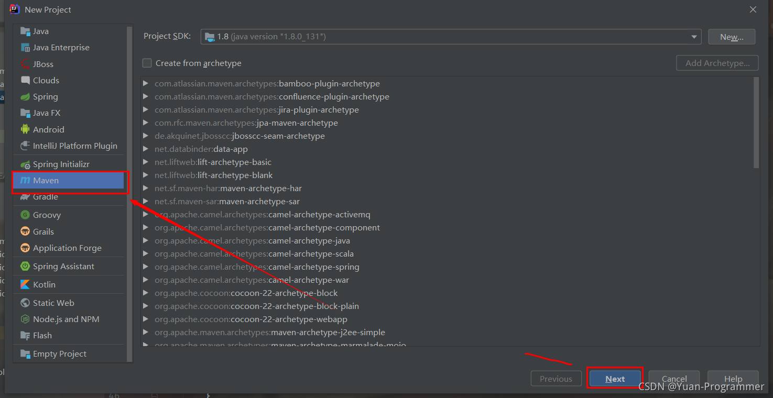Select cocoon-22-archetype-block row
This screenshot has height=398, width=773.
(x=447, y=293)
